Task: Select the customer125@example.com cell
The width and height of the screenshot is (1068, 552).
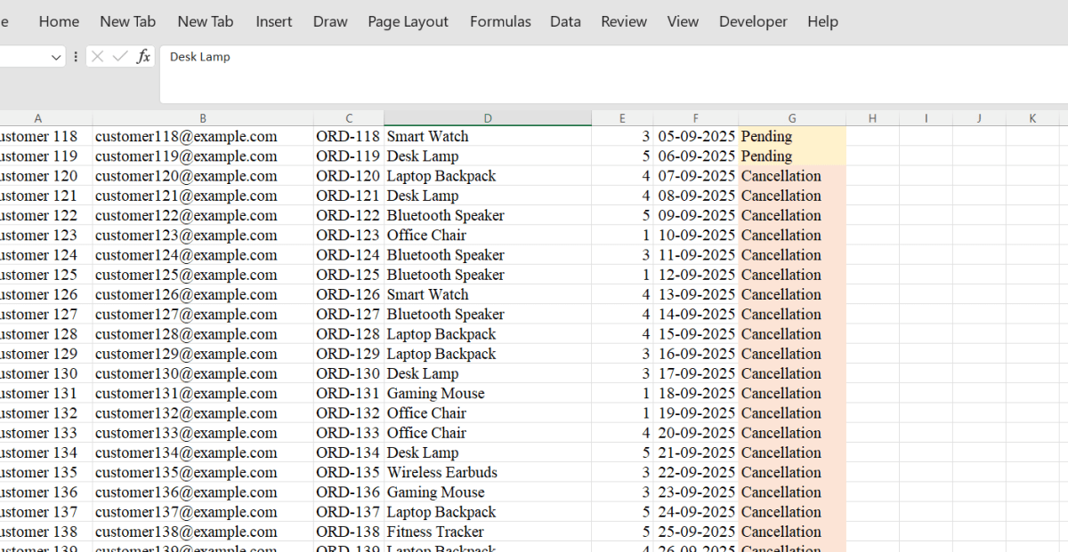Action: [203, 275]
